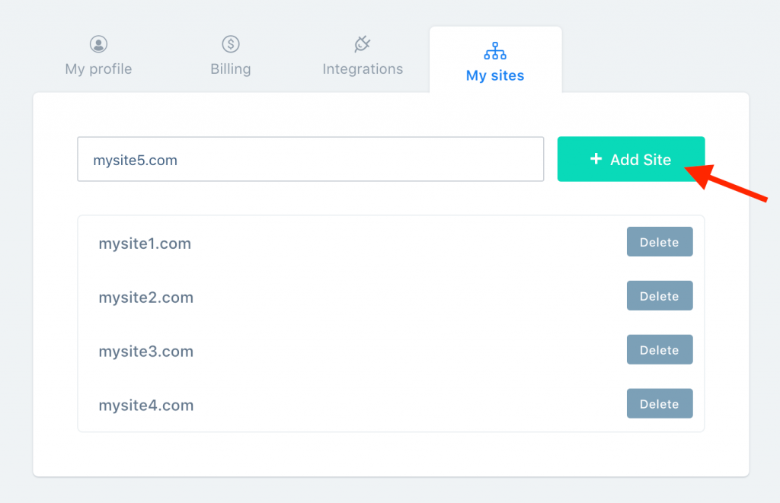780x503 pixels.
Task: Go to the Integrations tab
Action: point(363,56)
